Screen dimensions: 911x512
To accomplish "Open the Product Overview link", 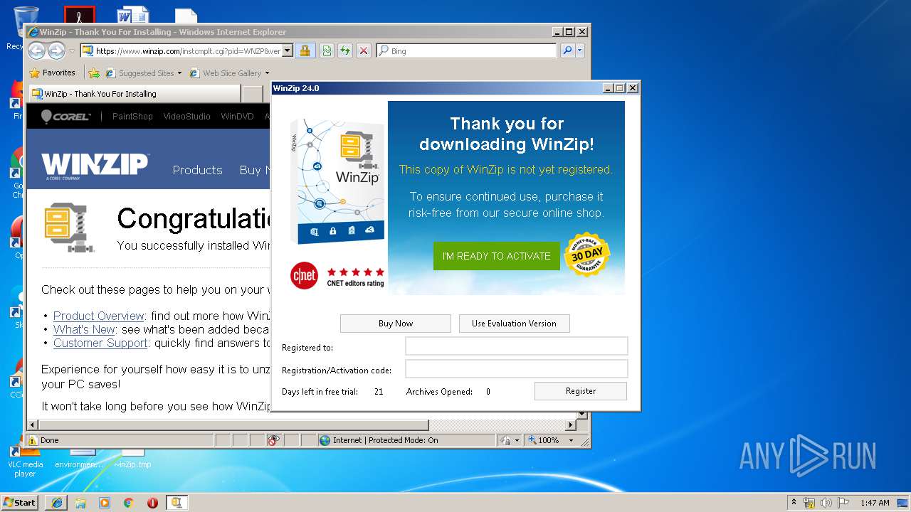I will (99, 316).
